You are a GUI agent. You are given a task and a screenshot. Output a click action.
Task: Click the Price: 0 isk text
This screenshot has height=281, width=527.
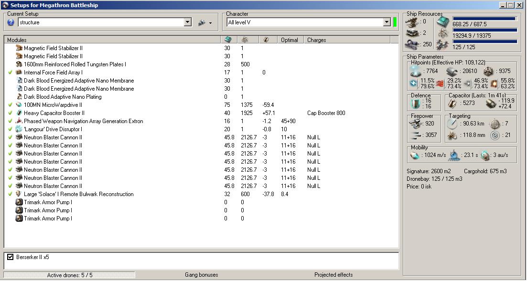pos(419,187)
